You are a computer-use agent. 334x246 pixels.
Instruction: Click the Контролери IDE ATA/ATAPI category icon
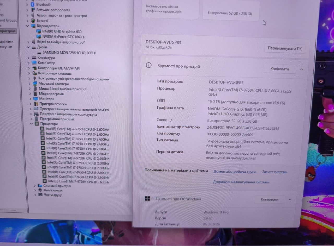pyautogui.click(x=34, y=68)
